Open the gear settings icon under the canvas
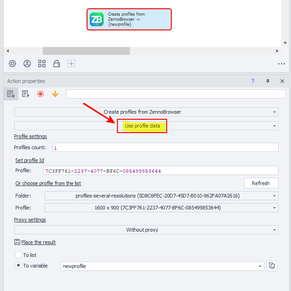291x291 pixels. click(x=12, y=64)
